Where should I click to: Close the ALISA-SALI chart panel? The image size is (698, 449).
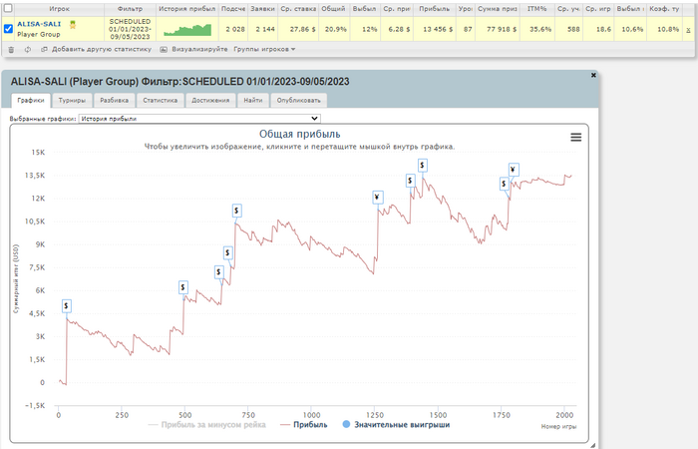pos(593,75)
